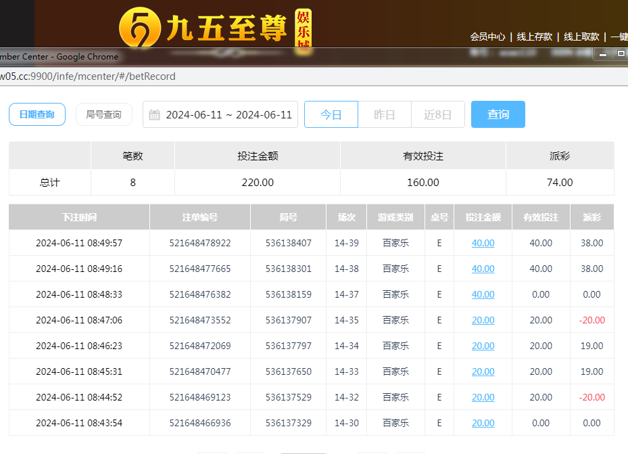Select the 昨日 quick date filter

[384, 115]
